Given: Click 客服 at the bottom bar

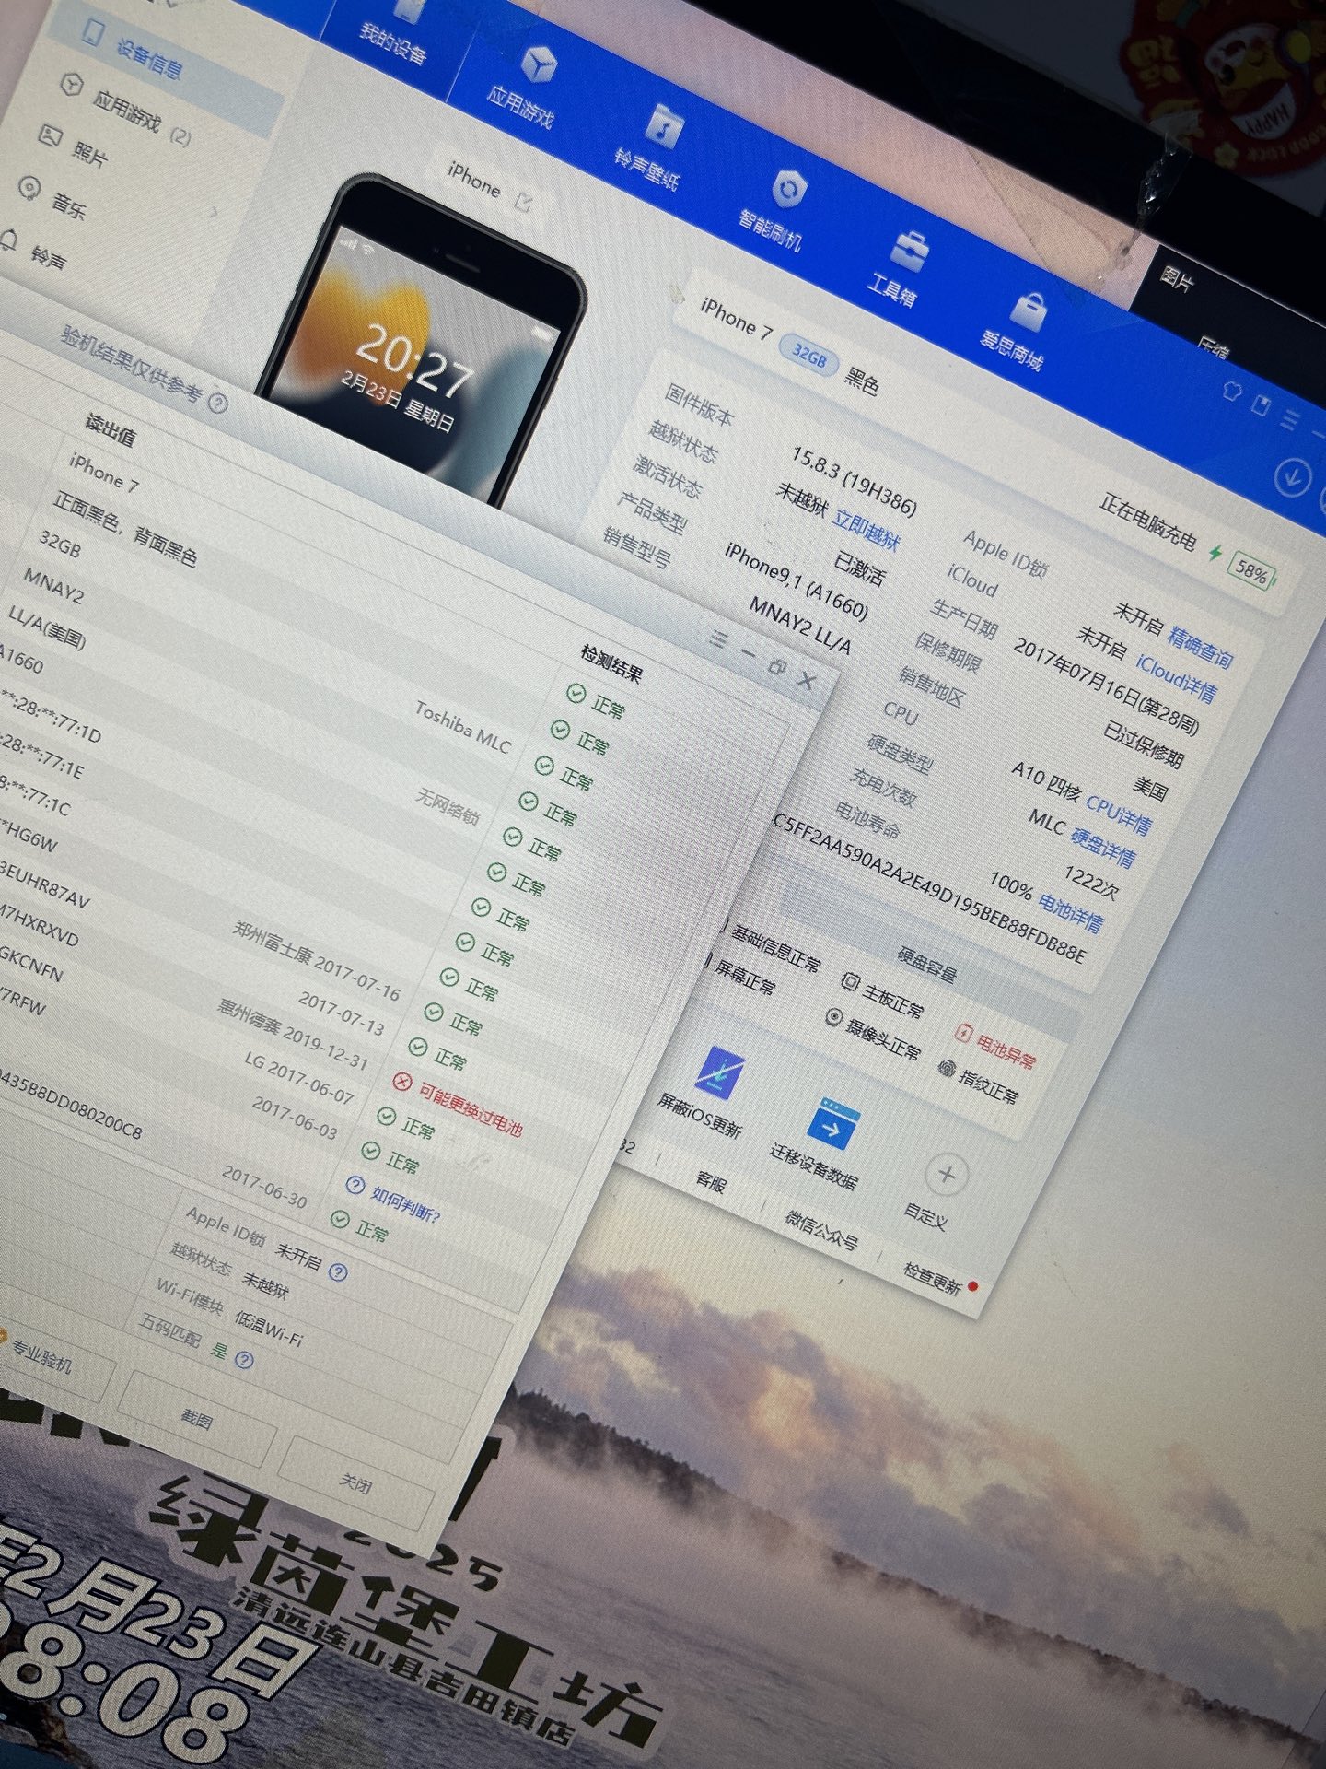Looking at the screenshot, I should tap(711, 1181).
